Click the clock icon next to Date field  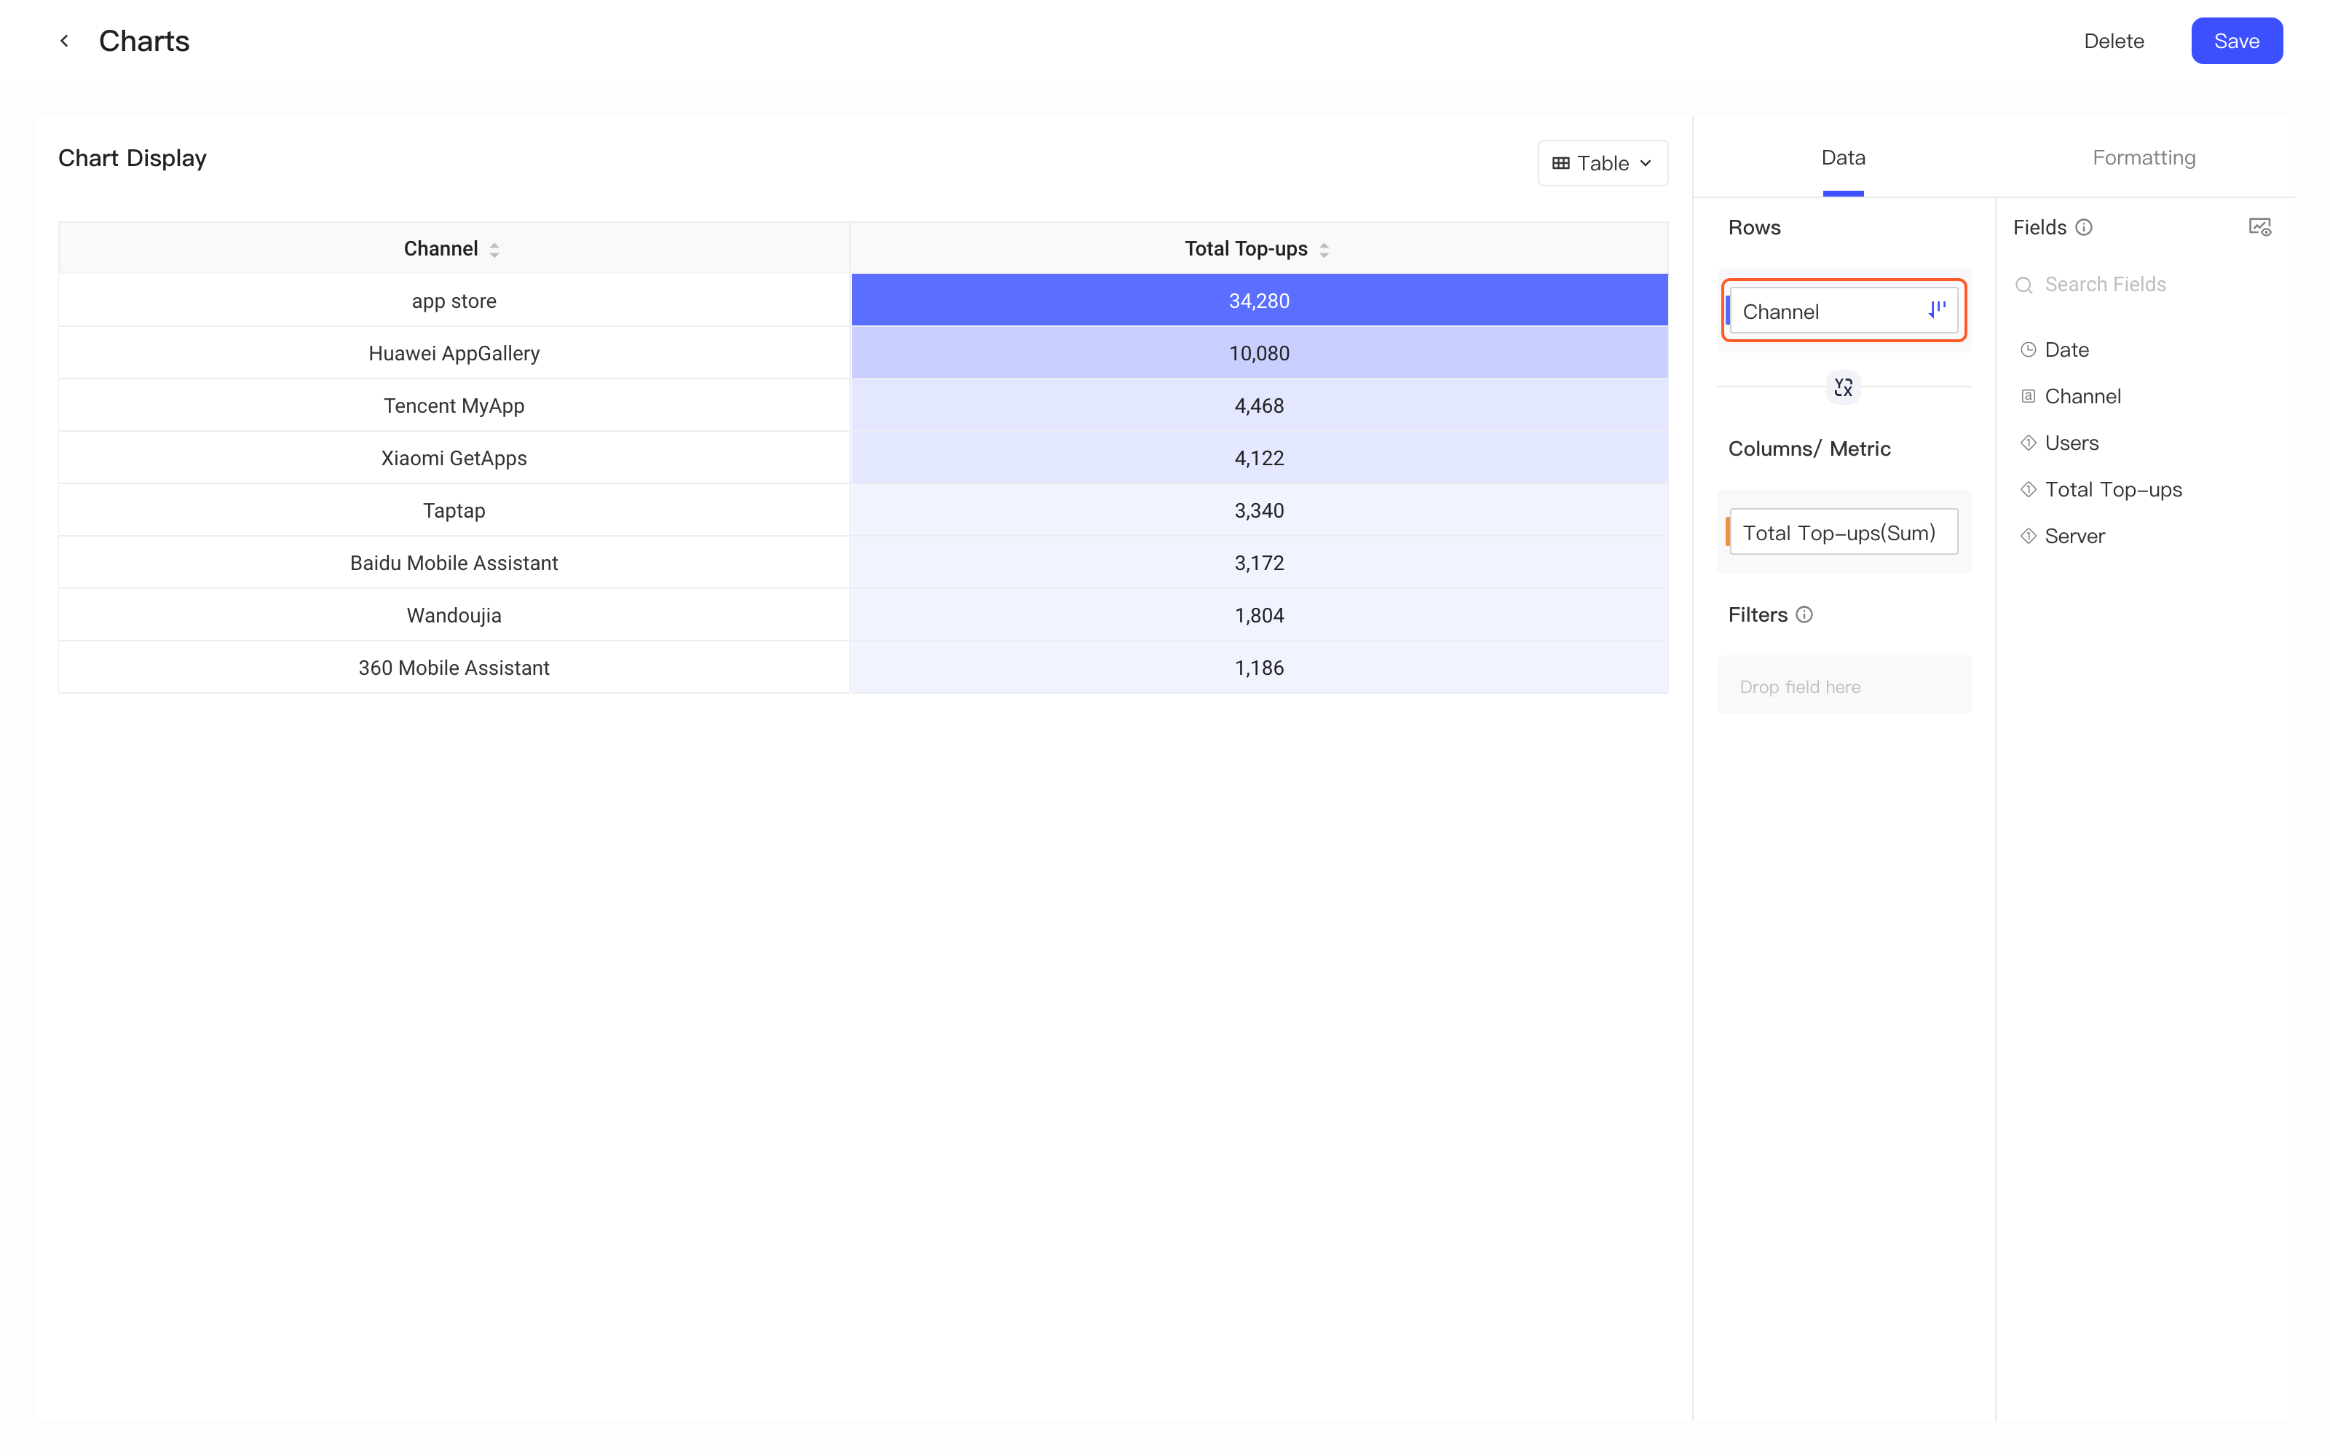point(2028,349)
